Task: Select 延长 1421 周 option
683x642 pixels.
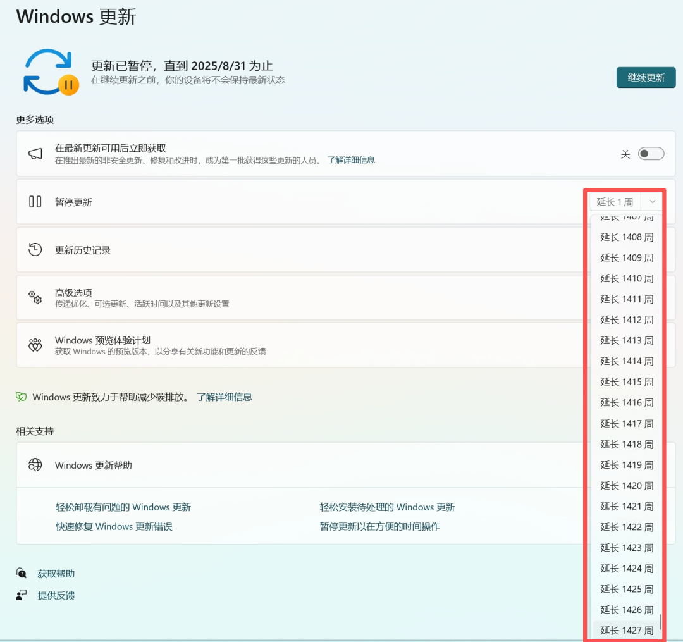Action: pyautogui.click(x=627, y=507)
